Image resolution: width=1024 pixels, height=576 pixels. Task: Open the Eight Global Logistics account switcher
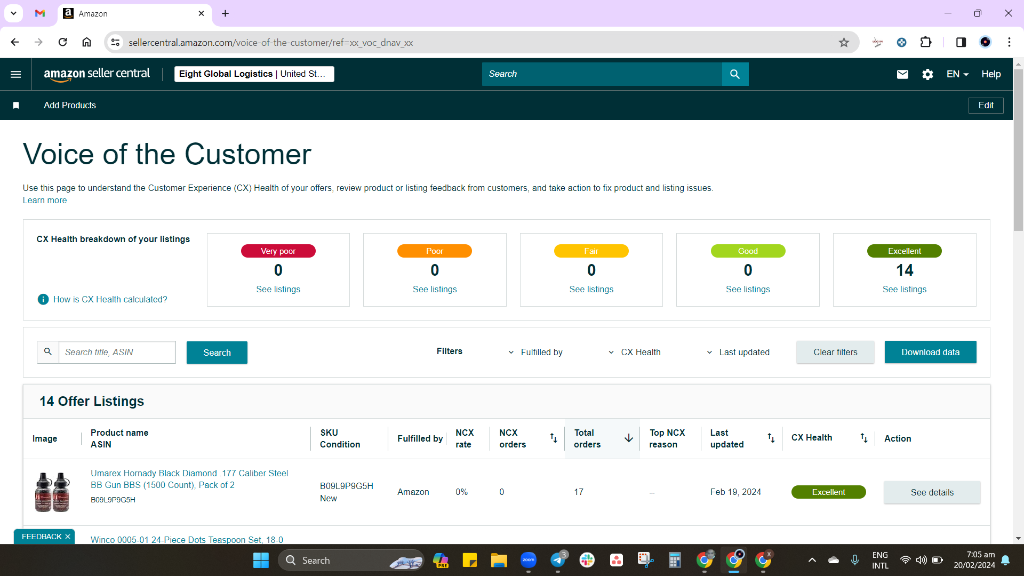254,74
